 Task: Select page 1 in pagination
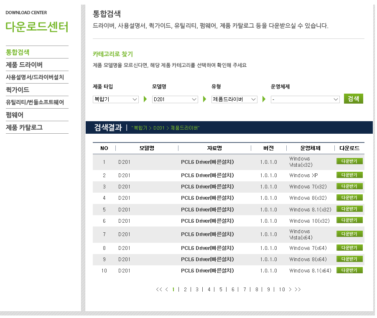click(173, 290)
